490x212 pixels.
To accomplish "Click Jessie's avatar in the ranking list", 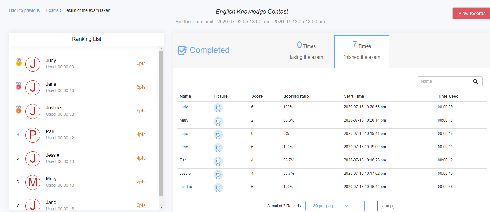I will tap(33, 158).
